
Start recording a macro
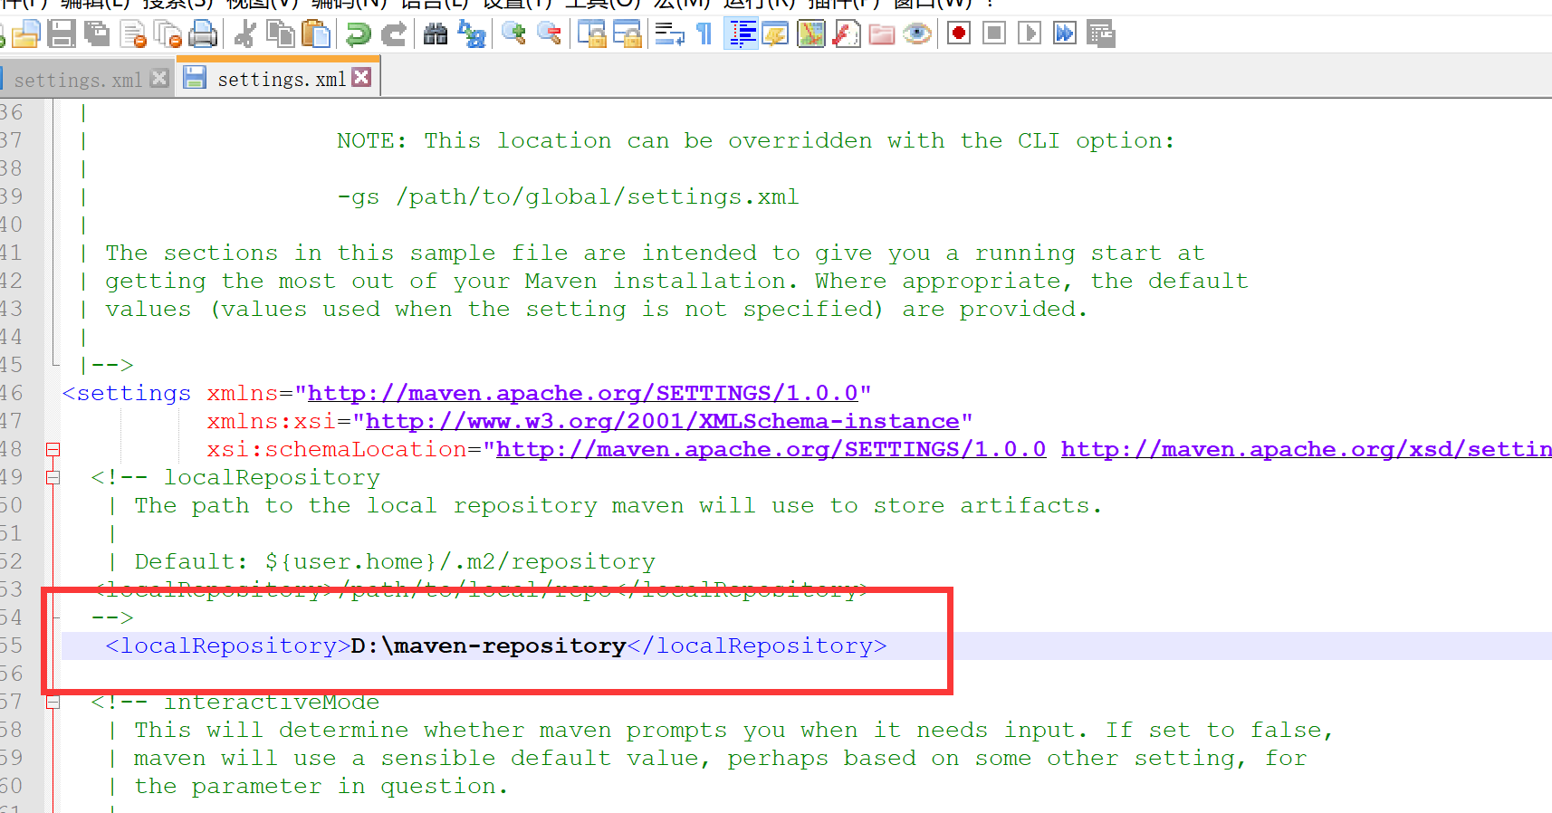coord(959,34)
